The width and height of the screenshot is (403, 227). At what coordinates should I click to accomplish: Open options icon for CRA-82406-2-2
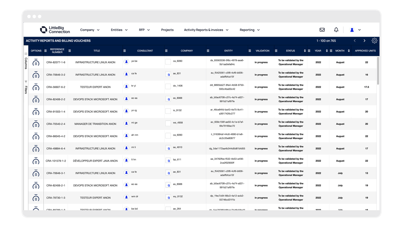point(36,99)
